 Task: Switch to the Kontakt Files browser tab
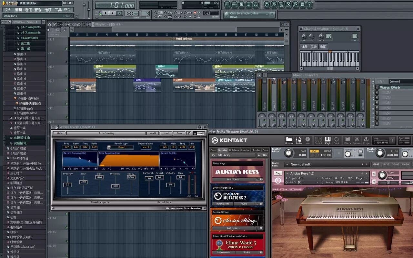(213, 150)
